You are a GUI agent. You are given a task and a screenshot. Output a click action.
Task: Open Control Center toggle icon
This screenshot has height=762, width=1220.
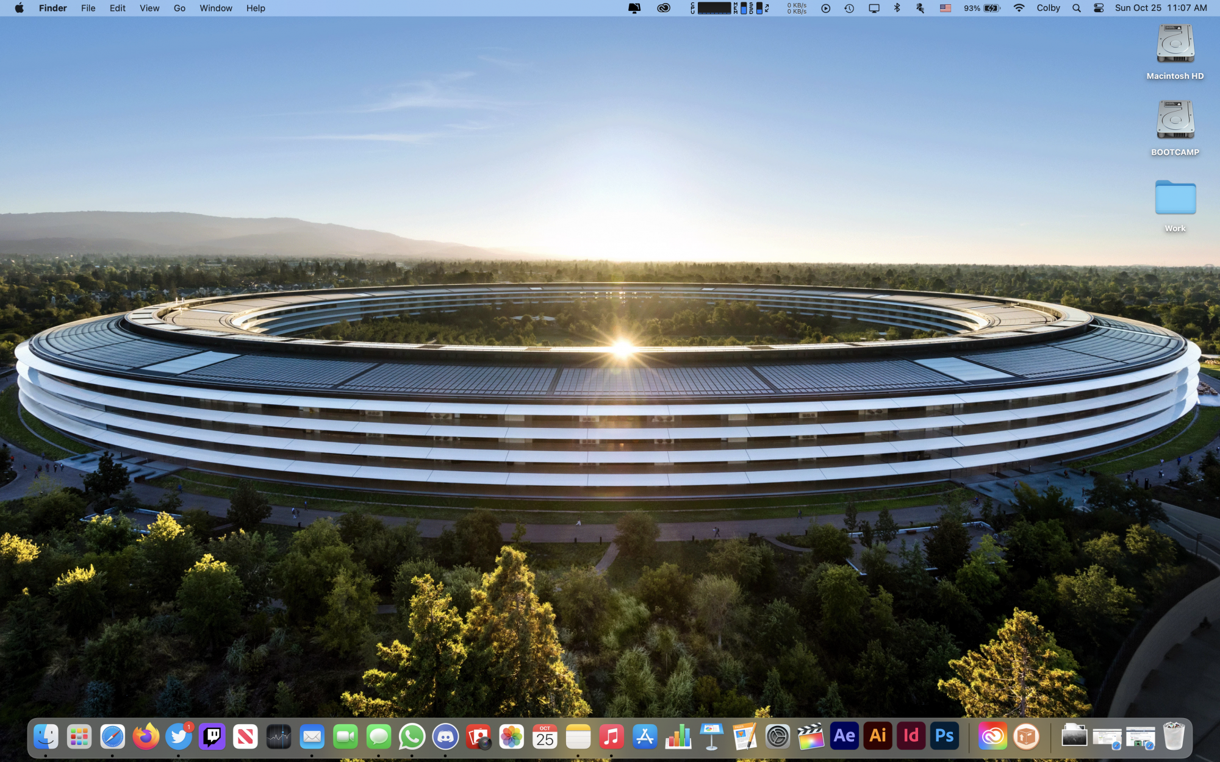tap(1099, 8)
